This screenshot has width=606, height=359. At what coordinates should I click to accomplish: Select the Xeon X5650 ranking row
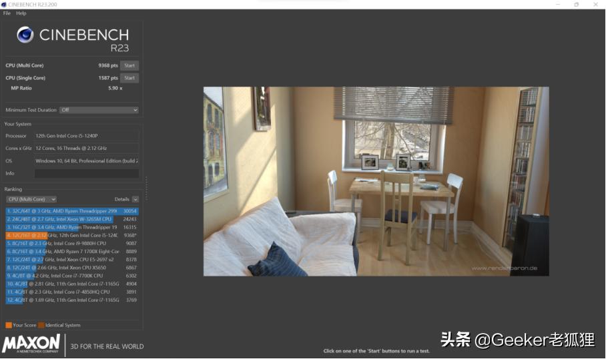pyautogui.click(x=72, y=268)
